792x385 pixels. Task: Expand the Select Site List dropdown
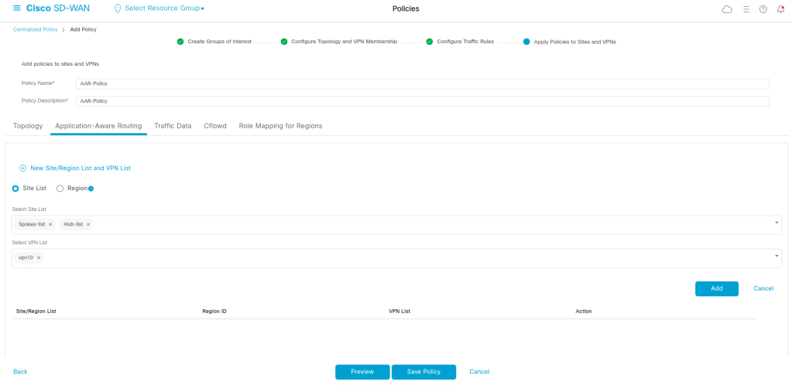(777, 223)
